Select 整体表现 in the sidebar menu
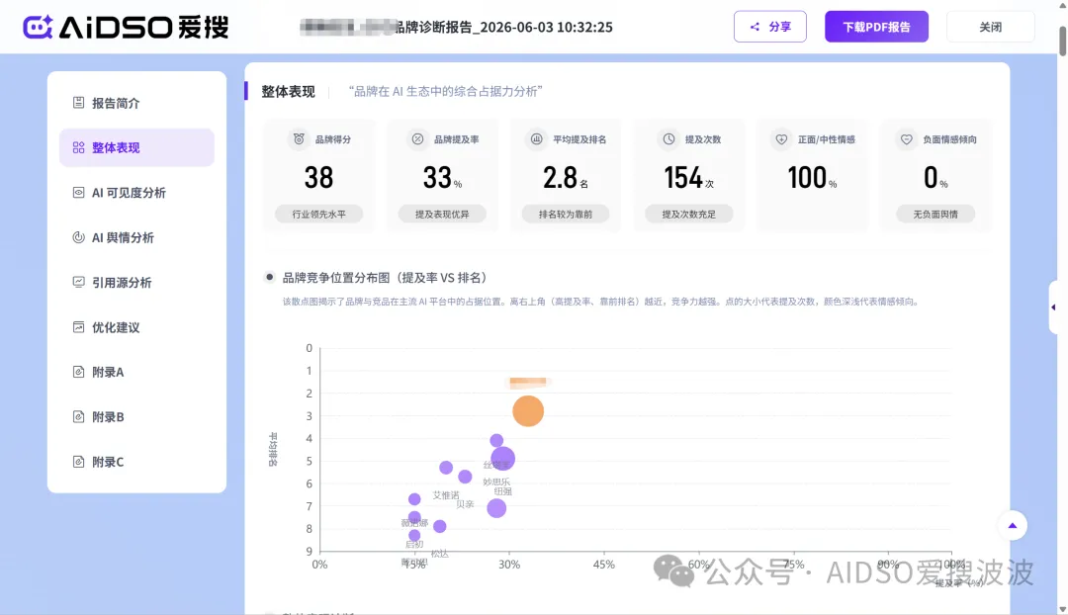This screenshot has height=615, width=1068. pos(136,147)
